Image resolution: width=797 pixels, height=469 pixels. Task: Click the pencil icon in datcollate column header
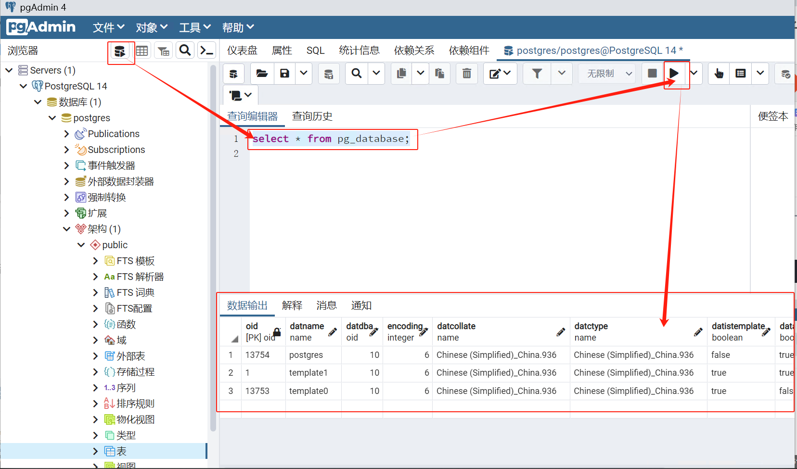[x=561, y=332]
